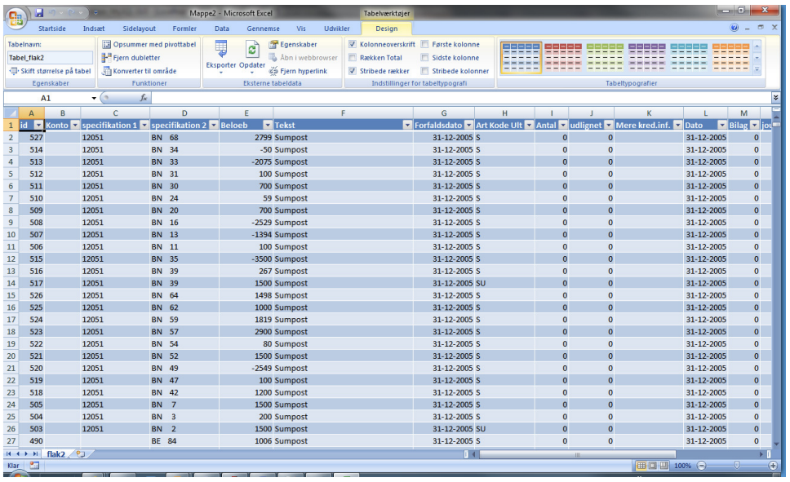Click the zoom slider handle
Image resolution: width=790 pixels, height=482 pixels.
click(x=737, y=466)
